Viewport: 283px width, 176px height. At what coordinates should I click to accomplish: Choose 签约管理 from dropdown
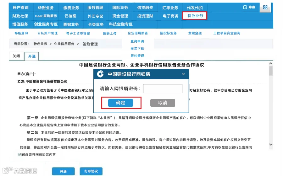[137, 56]
